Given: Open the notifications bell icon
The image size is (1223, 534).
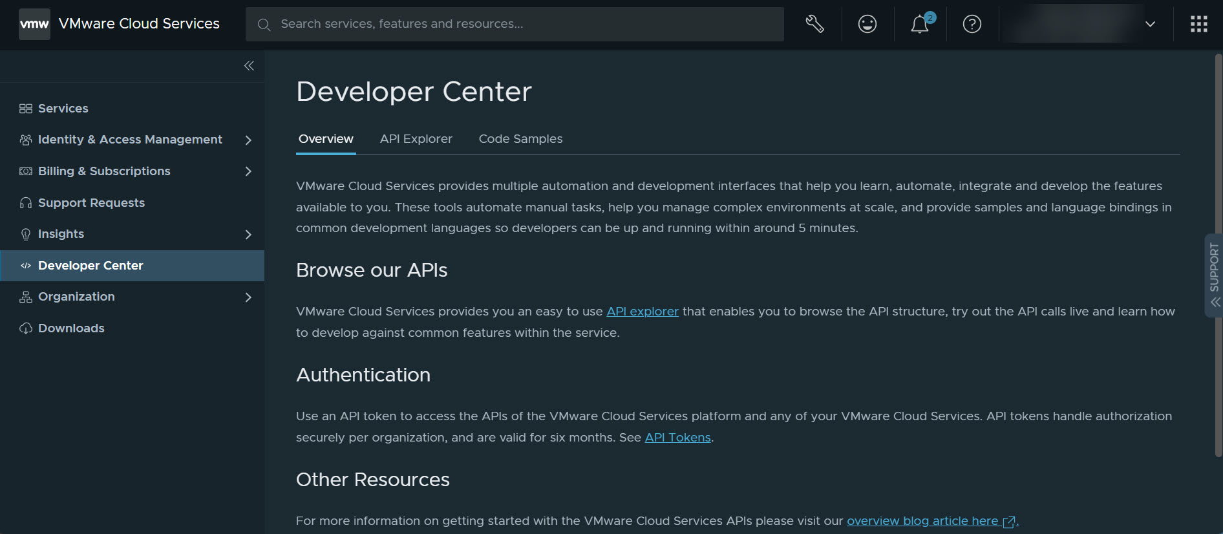Looking at the screenshot, I should point(920,24).
